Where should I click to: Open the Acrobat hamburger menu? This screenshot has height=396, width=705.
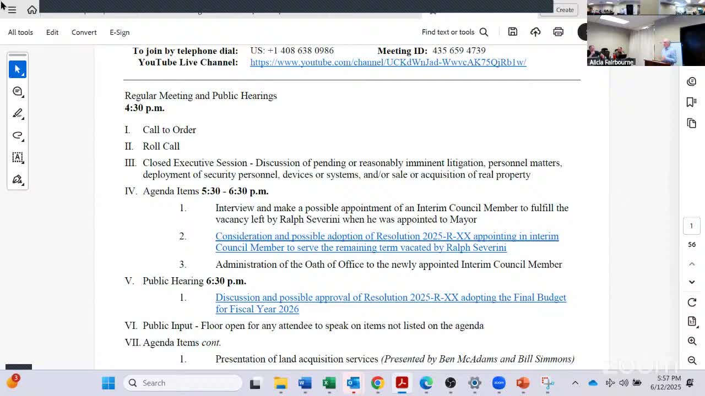pos(12,10)
